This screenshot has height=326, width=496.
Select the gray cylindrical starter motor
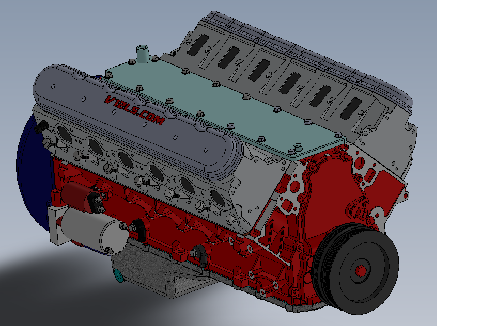[94, 231]
